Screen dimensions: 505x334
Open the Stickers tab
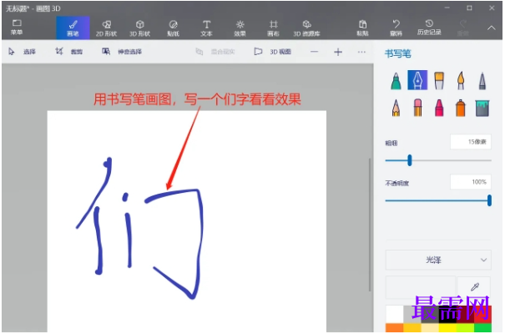pos(174,28)
